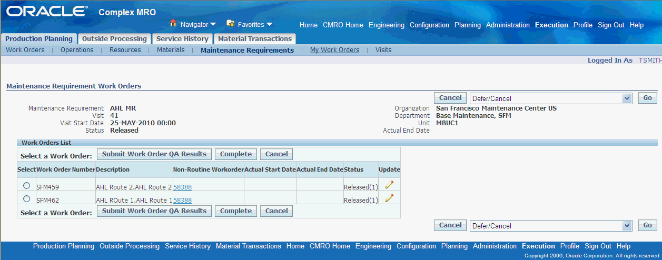Image resolution: width=662 pixels, height=260 pixels.
Task: Open the Materials subtab
Action: click(171, 50)
